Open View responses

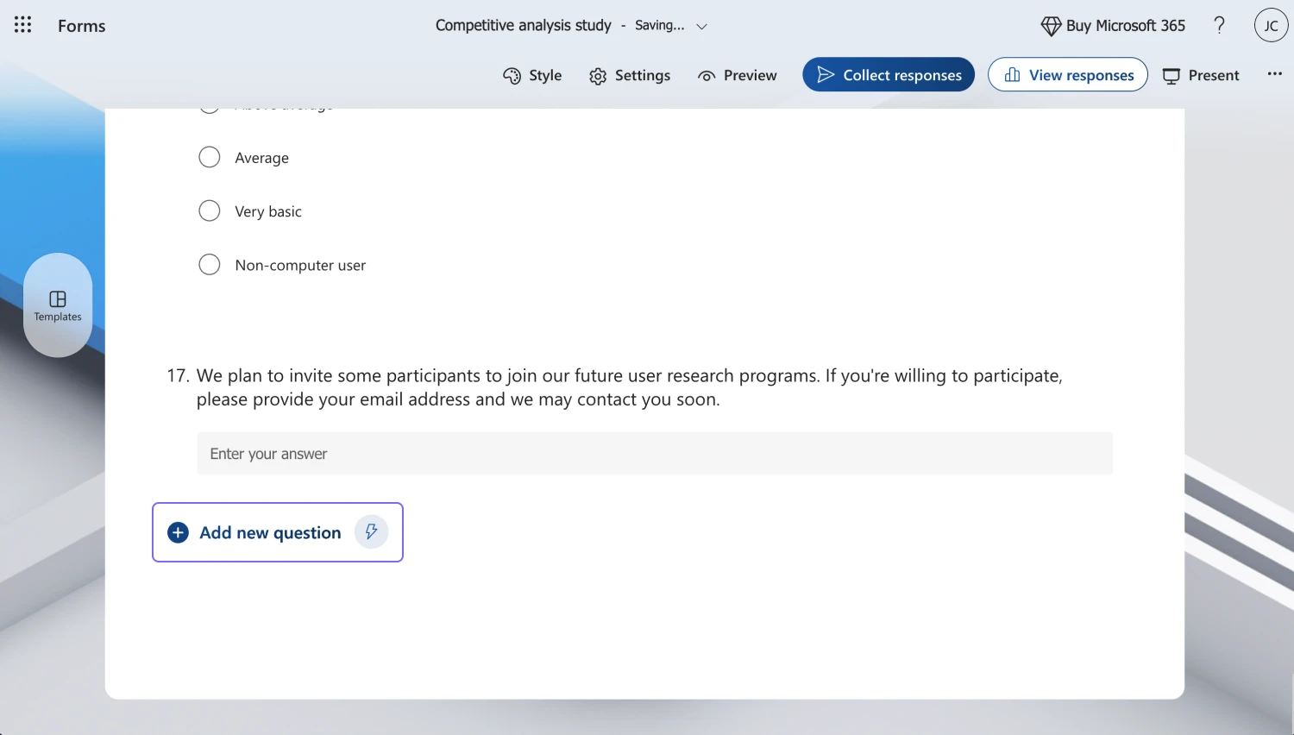click(1067, 75)
